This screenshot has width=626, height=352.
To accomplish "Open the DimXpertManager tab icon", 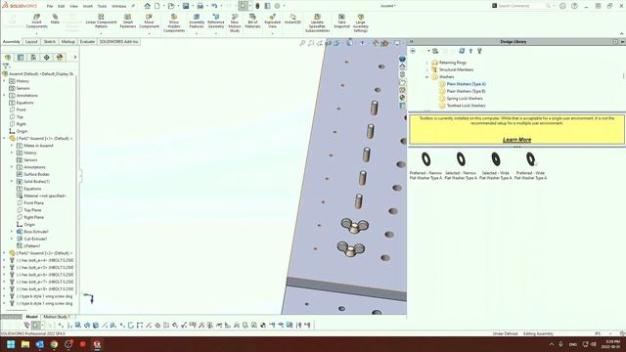I will 47,58.
